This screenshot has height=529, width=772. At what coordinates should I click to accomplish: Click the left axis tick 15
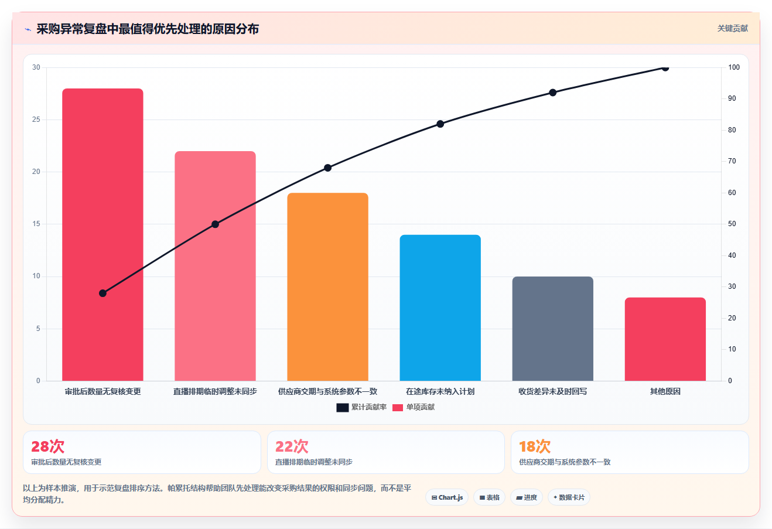(36, 224)
